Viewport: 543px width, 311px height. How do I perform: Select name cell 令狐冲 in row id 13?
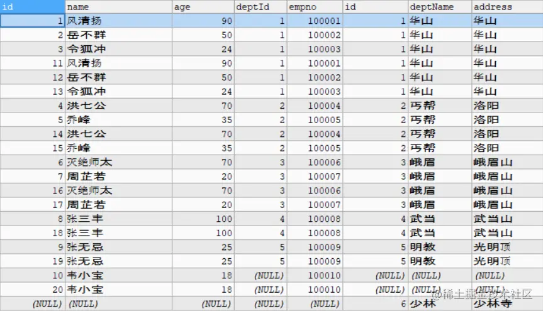[x=118, y=92]
